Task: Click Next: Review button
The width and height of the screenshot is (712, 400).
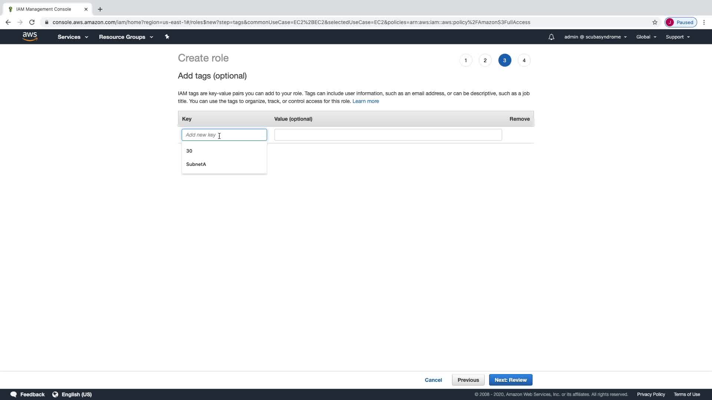Action: (510, 380)
